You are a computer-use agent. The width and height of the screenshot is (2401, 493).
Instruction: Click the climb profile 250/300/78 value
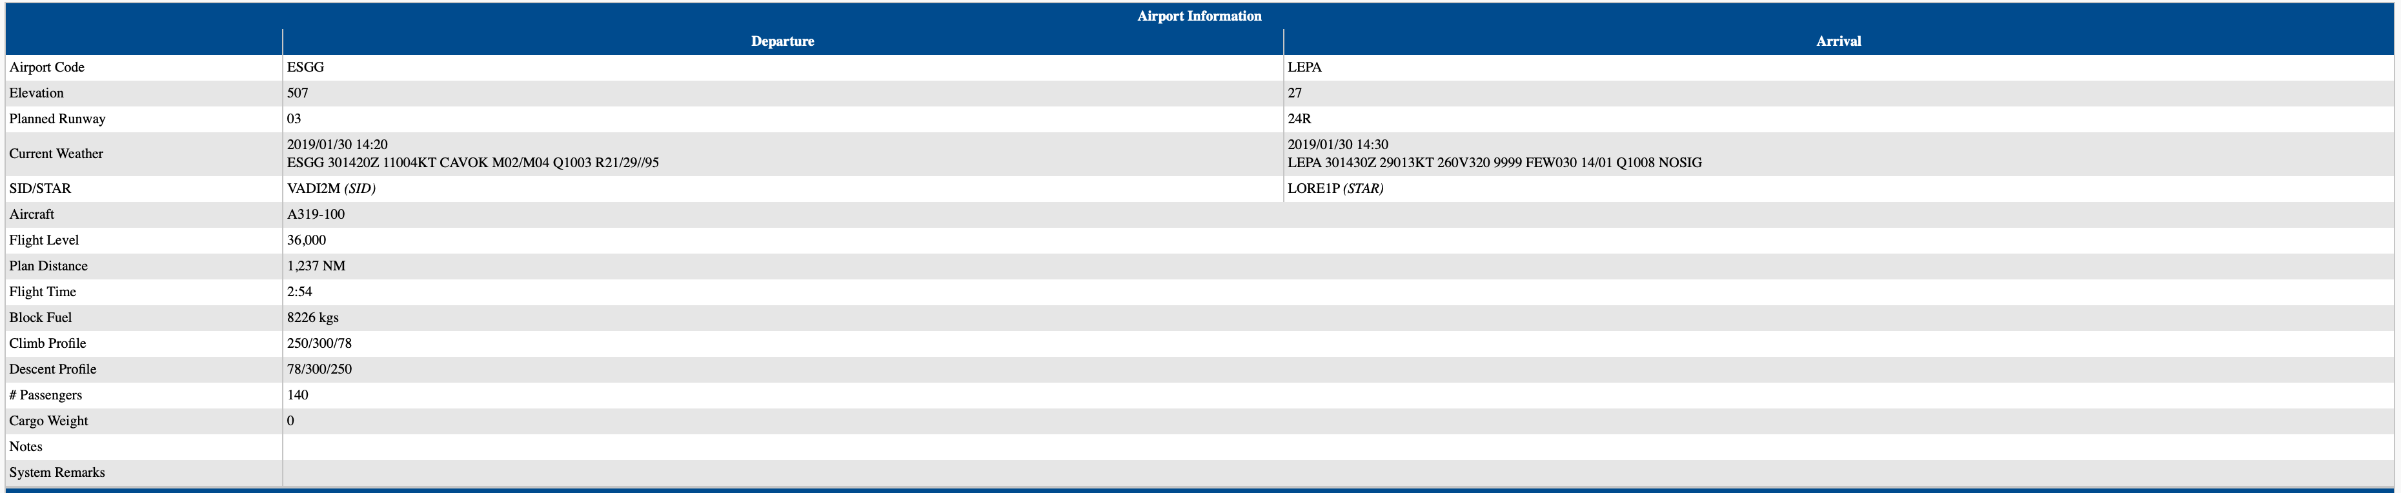point(319,343)
